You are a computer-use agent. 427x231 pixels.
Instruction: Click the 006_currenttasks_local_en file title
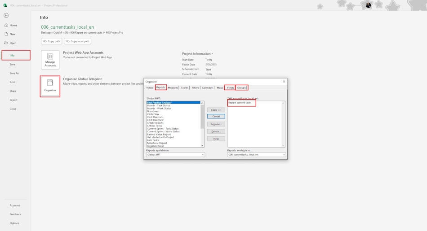[x=67, y=27]
